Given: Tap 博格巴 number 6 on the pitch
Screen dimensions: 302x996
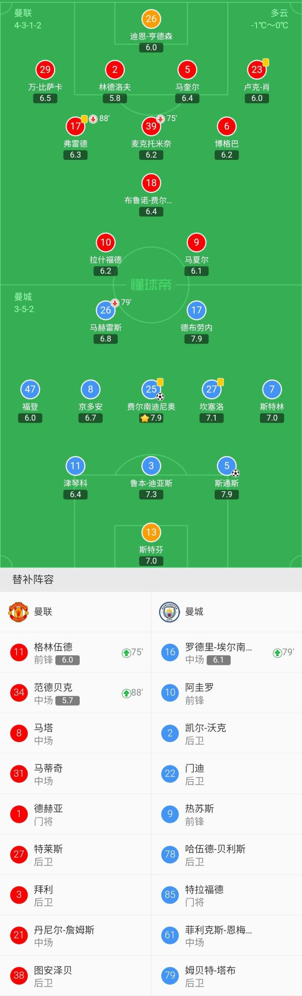Looking at the screenshot, I should [x=226, y=126].
